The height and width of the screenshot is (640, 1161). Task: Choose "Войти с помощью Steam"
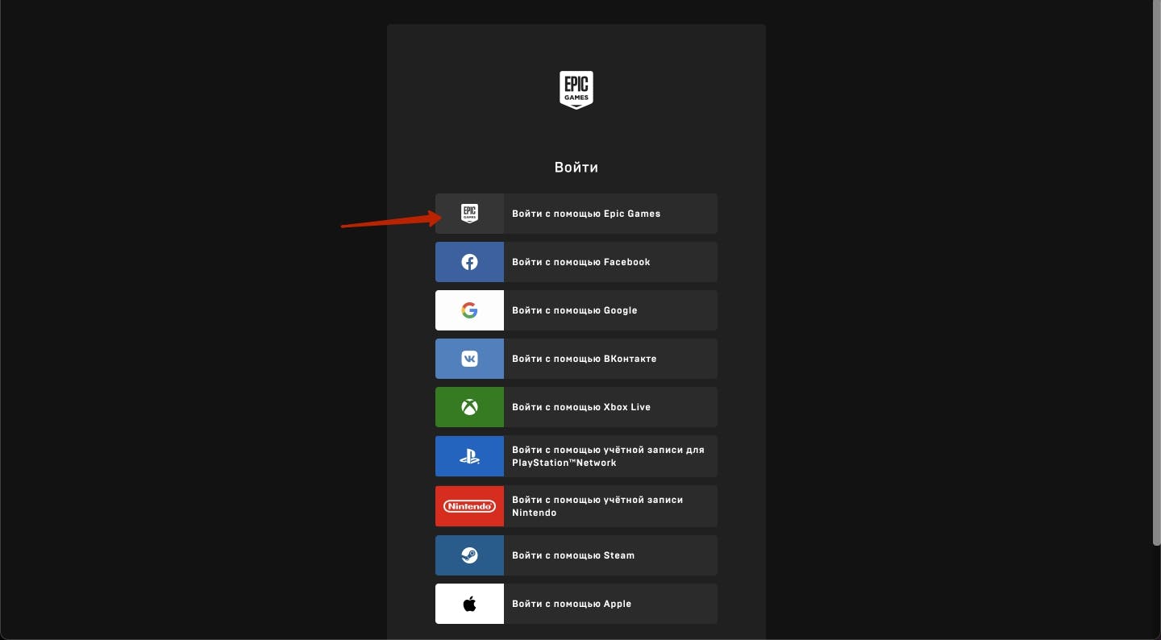[x=576, y=555]
